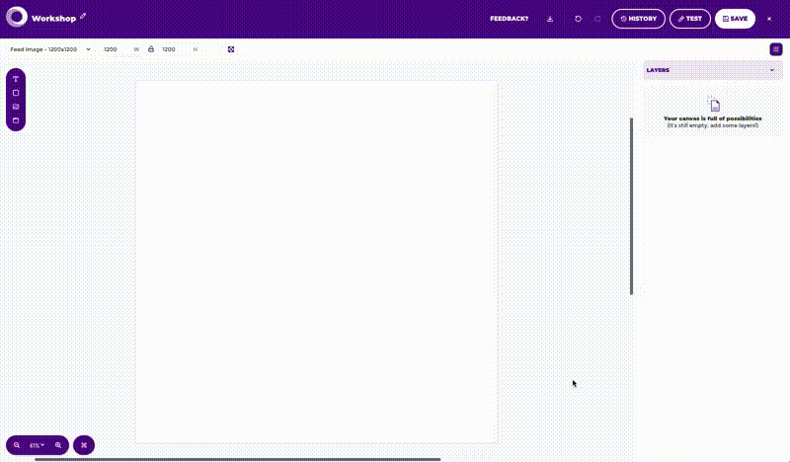The image size is (790, 462).
Task: Select the rectangle shape tool
Action: (x=16, y=93)
